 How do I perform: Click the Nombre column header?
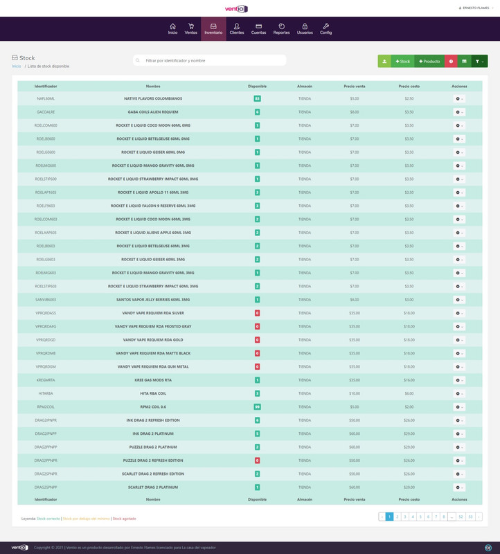tap(153, 86)
